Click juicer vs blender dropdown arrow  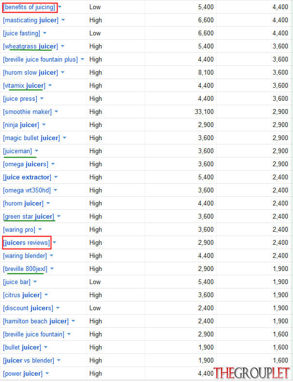pos(59,361)
